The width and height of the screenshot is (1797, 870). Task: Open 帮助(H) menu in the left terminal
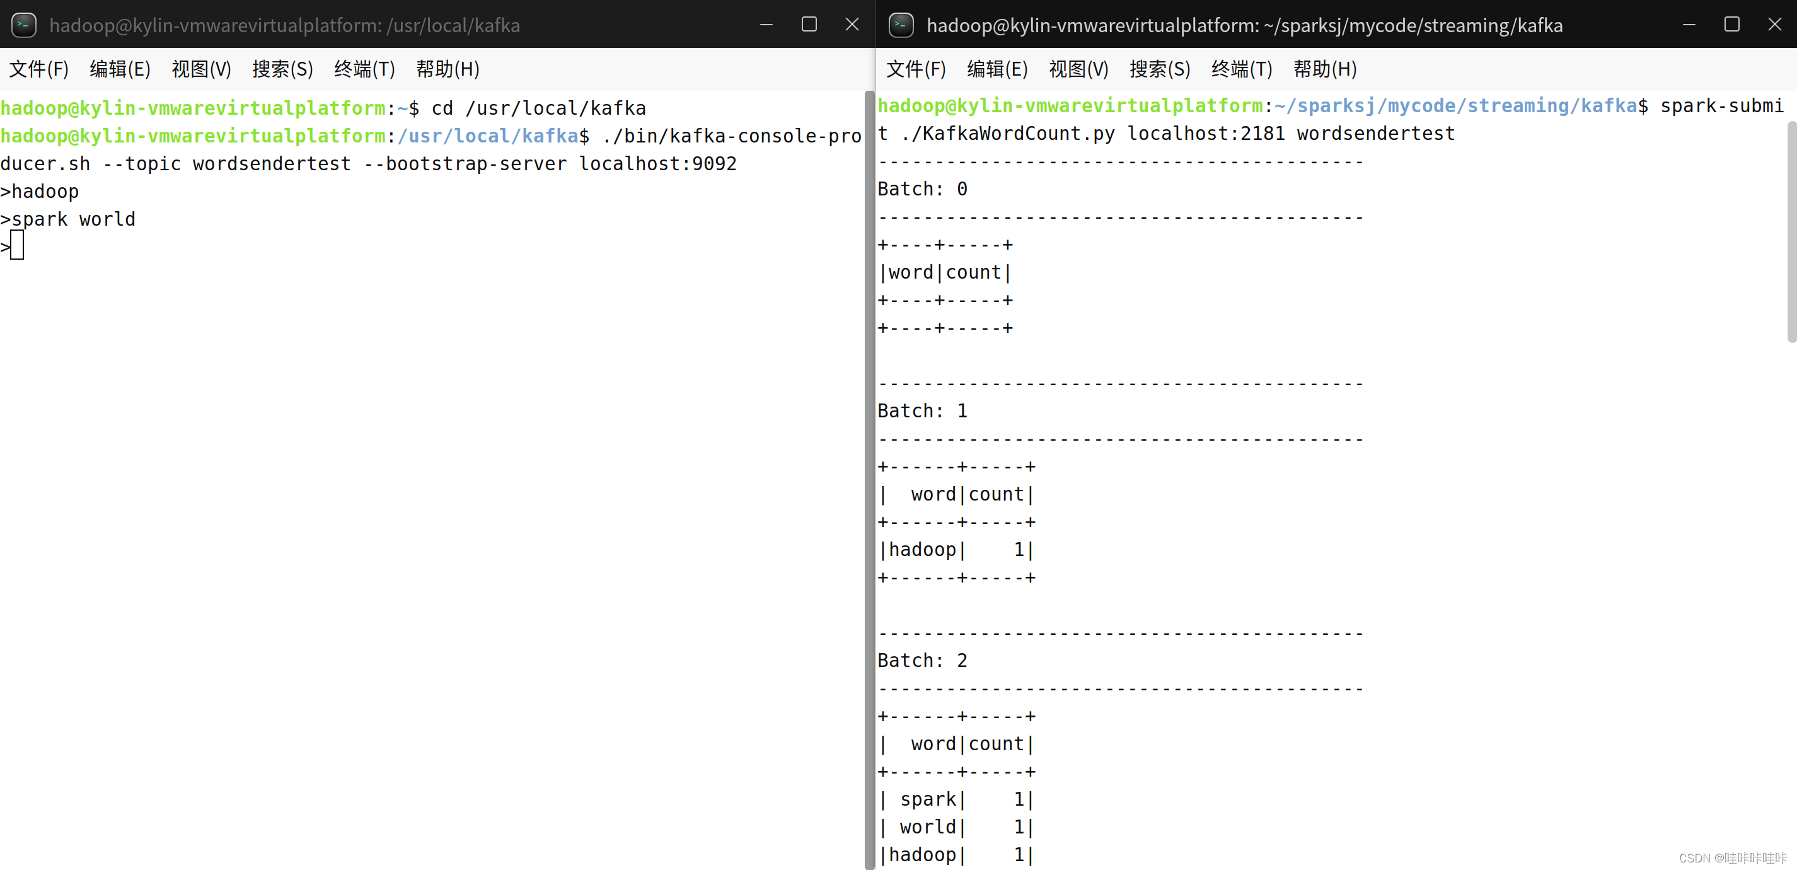[x=447, y=69]
